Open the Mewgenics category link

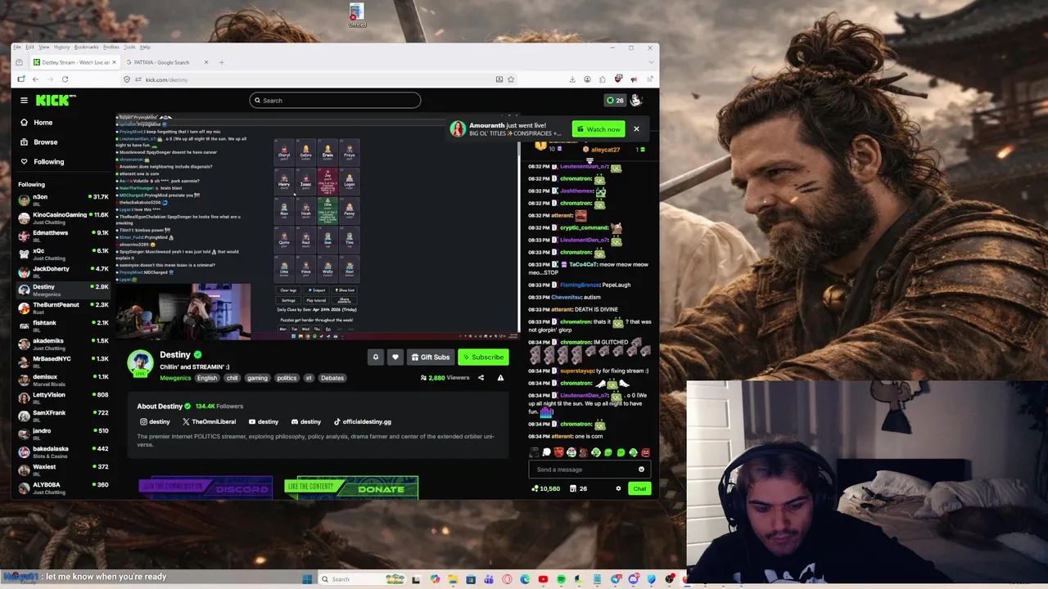click(175, 378)
